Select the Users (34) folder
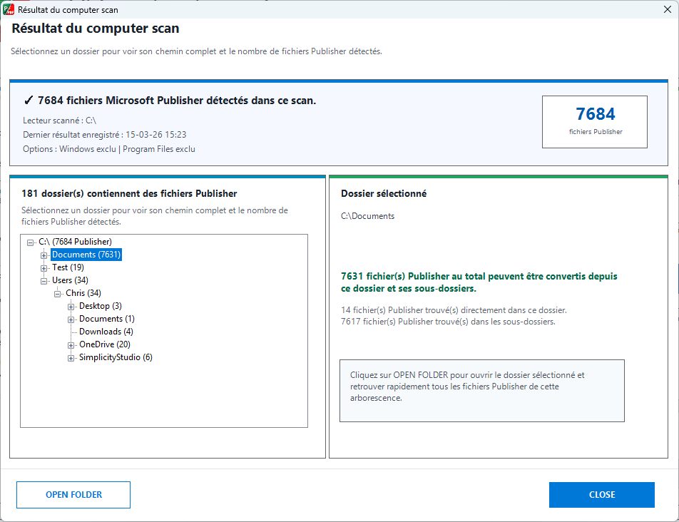 (x=70, y=280)
